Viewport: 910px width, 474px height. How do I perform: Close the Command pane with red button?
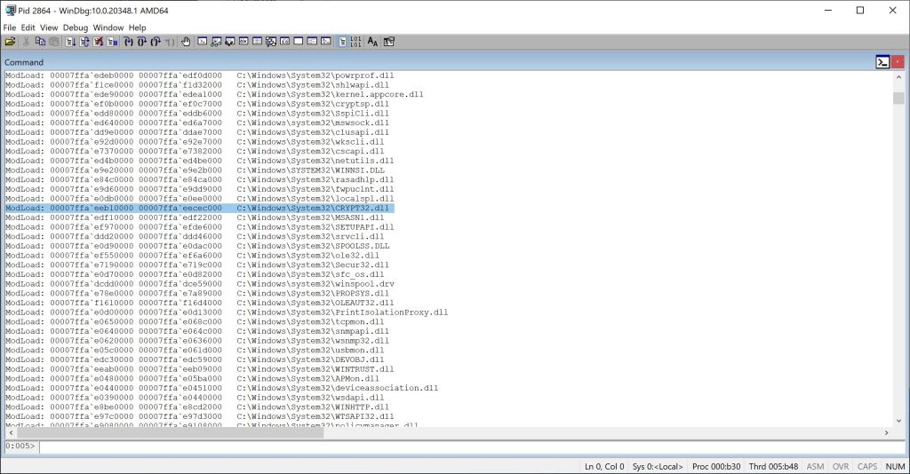tap(898, 62)
